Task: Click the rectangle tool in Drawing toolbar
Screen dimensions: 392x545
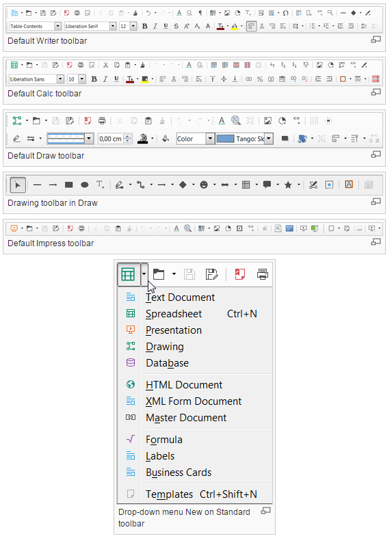Action: coord(69,185)
